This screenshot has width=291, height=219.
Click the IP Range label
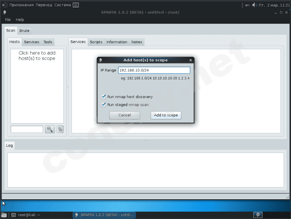click(x=108, y=70)
